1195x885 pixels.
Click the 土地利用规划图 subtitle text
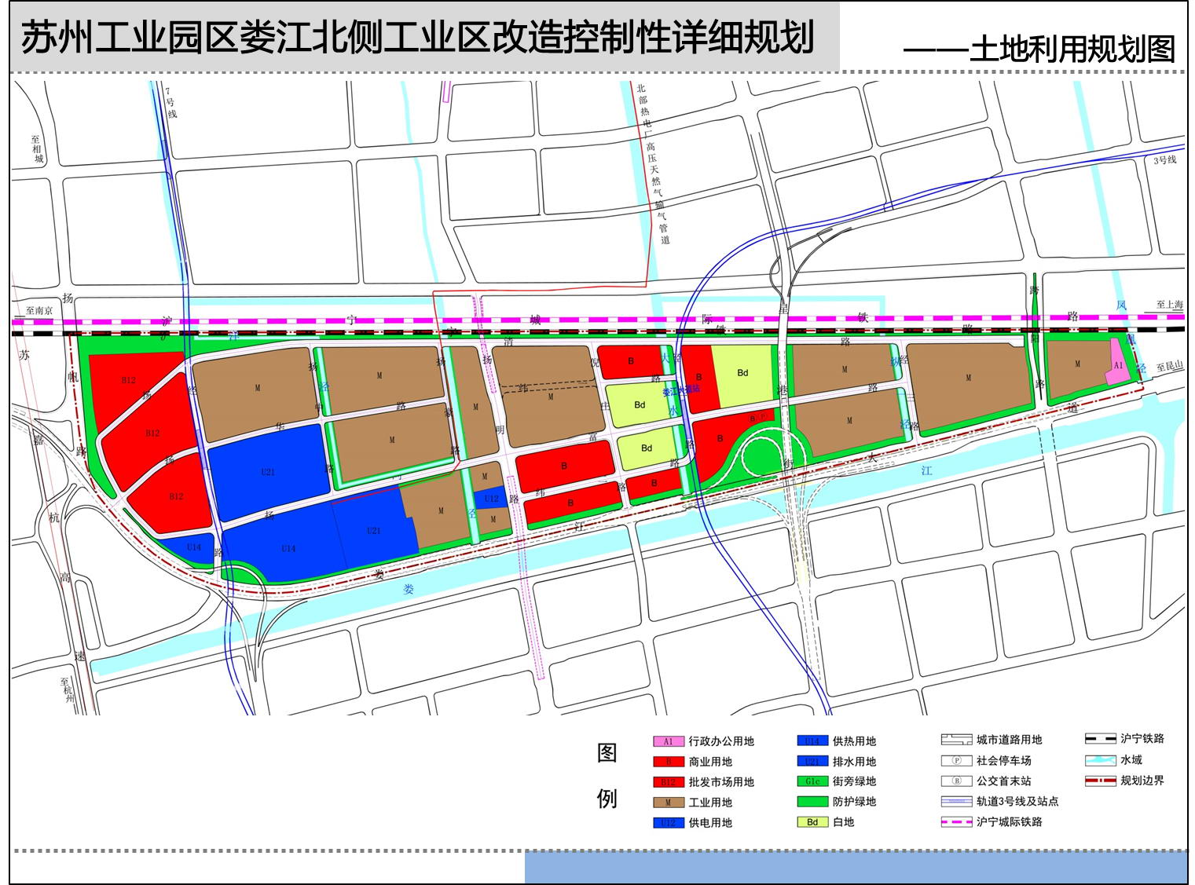tap(1072, 49)
